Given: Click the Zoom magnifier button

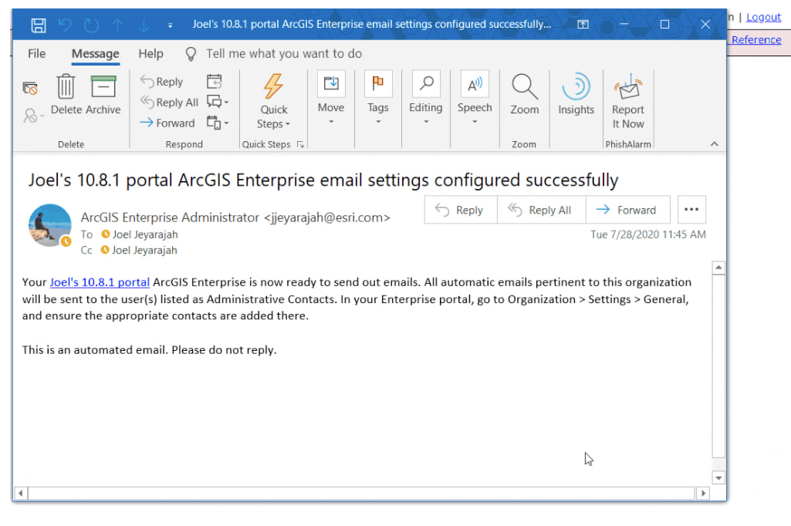Looking at the screenshot, I should [525, 94].
